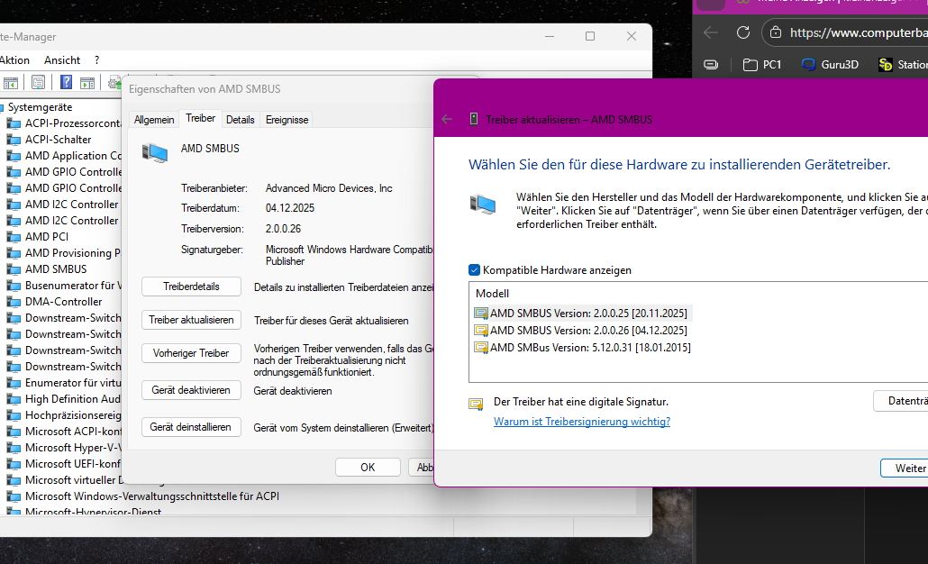Click the Weiter button in wizard
Screen dimensions: 928x564
tap(905, 468)
